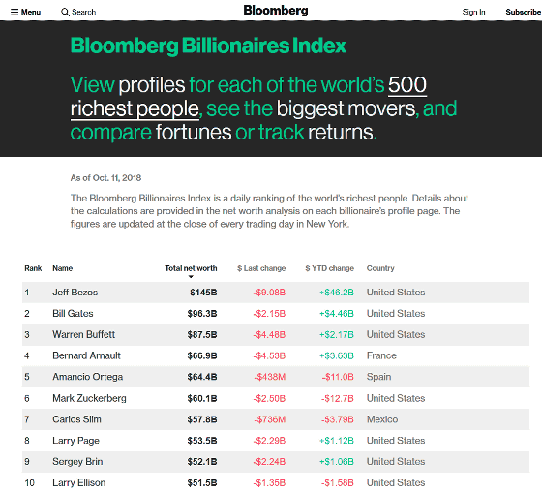The height and width of the screenshot is (494, 542).
Task: Open Bernard Arnault profile
Action: click(x=86, y=355)
